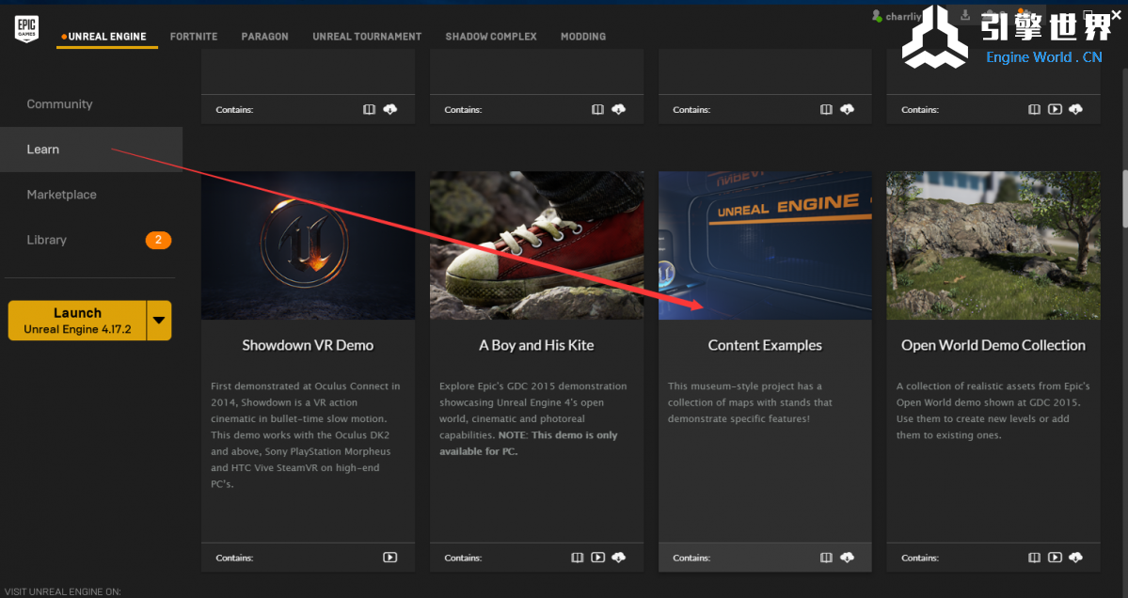Open the book icon on Content Examples card
The image size is (1128, 598).
click(827, 557)
